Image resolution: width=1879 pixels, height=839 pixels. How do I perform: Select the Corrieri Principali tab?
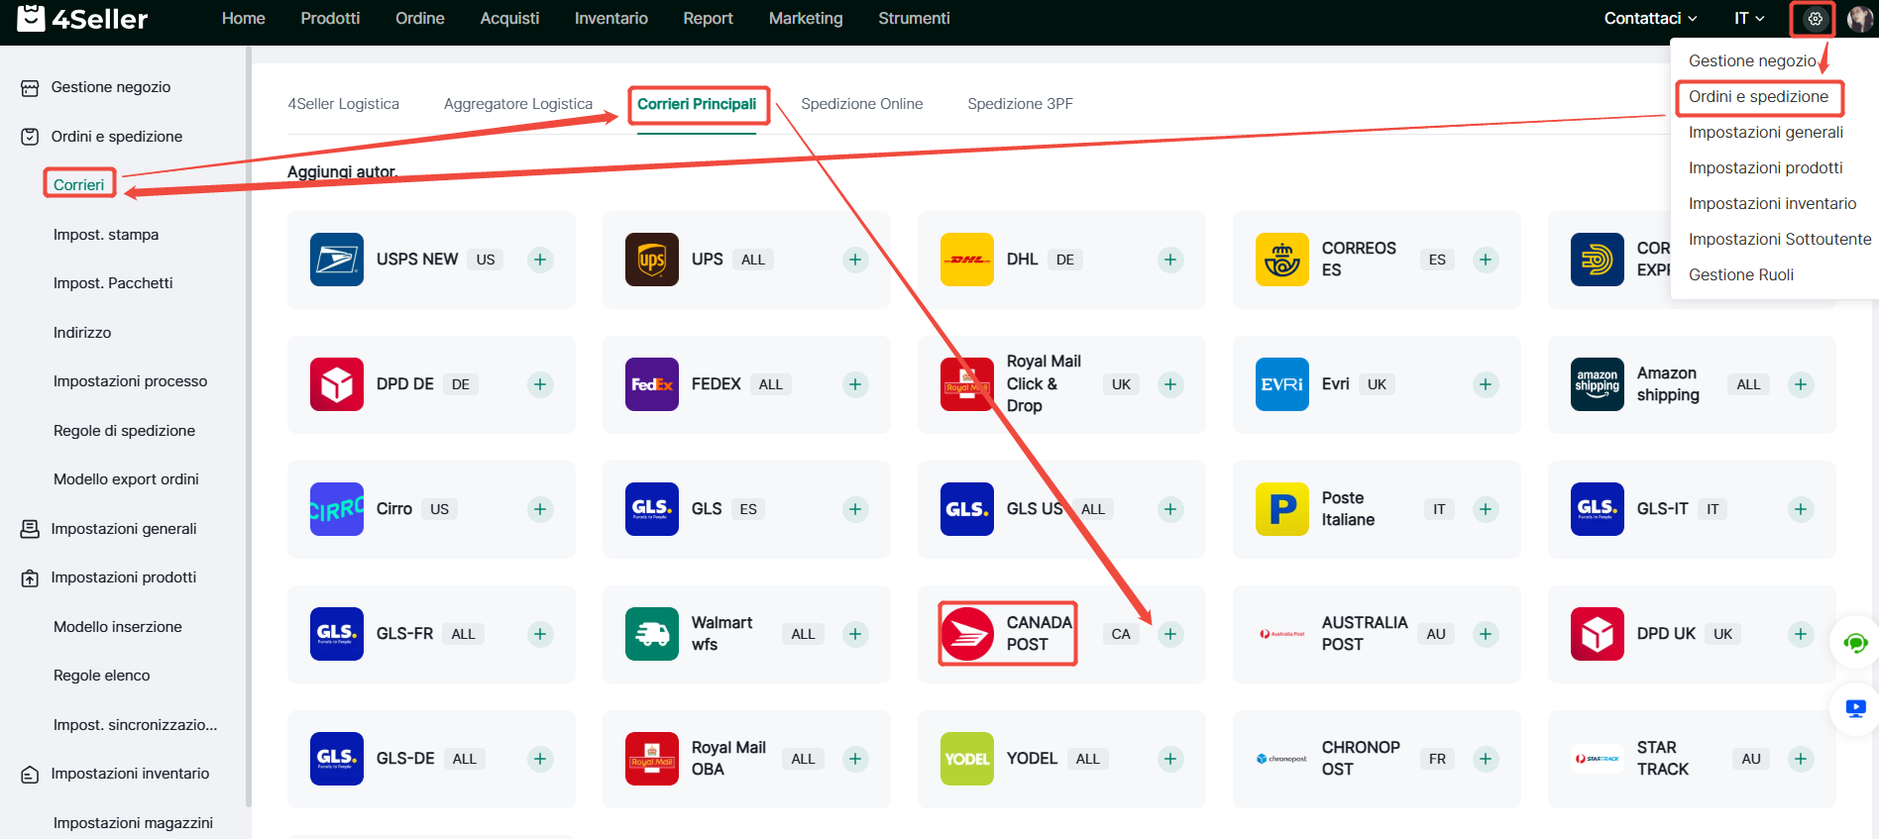point(697,104)
